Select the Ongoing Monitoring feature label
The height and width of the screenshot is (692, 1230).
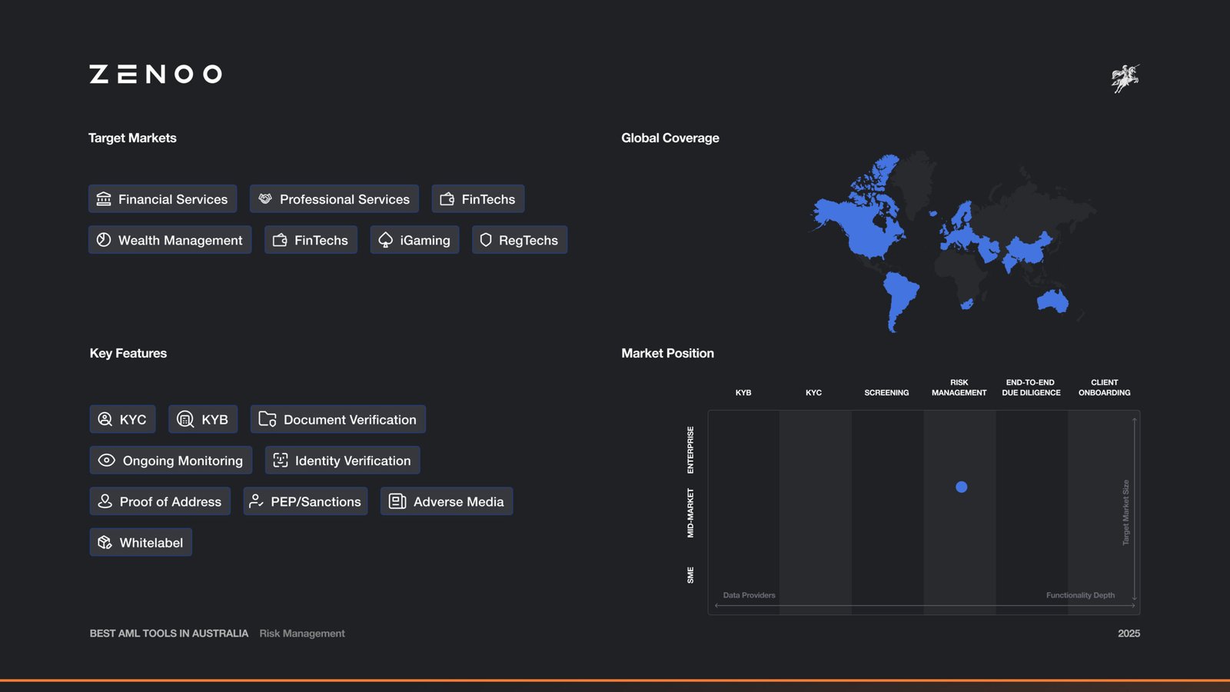pos(183,461)
